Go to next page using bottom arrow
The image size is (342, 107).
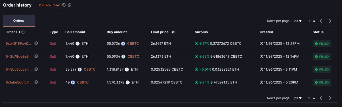tap(330, 98)
